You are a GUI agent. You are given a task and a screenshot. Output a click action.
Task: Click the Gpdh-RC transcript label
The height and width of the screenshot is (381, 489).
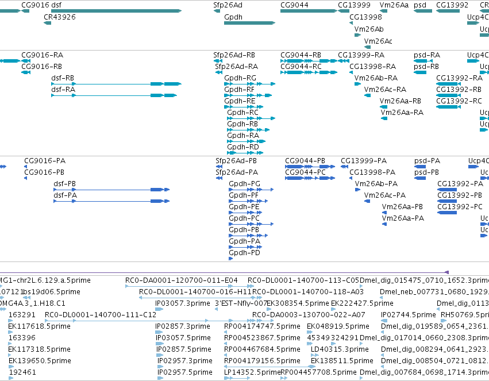click(242, 113)
